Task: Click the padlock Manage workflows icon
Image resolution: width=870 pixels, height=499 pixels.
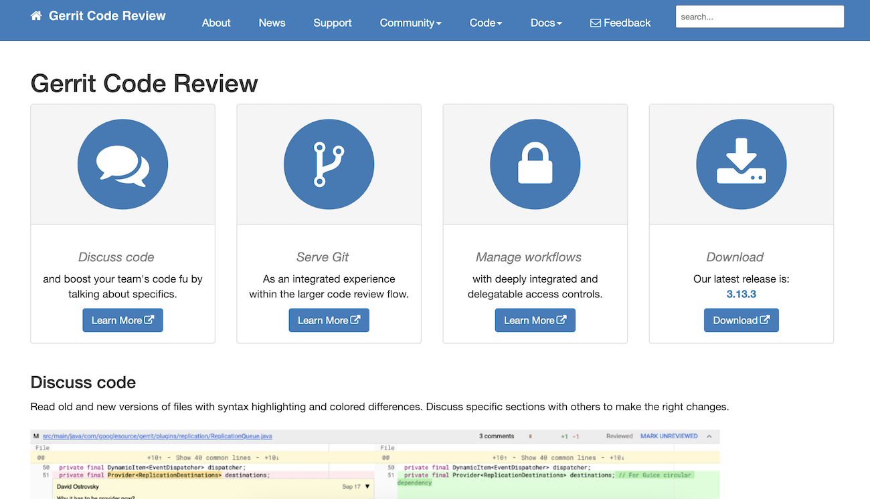Action: pos(535,164)
